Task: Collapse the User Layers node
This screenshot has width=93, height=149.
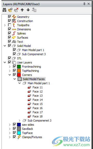Action: coord(5,62)
